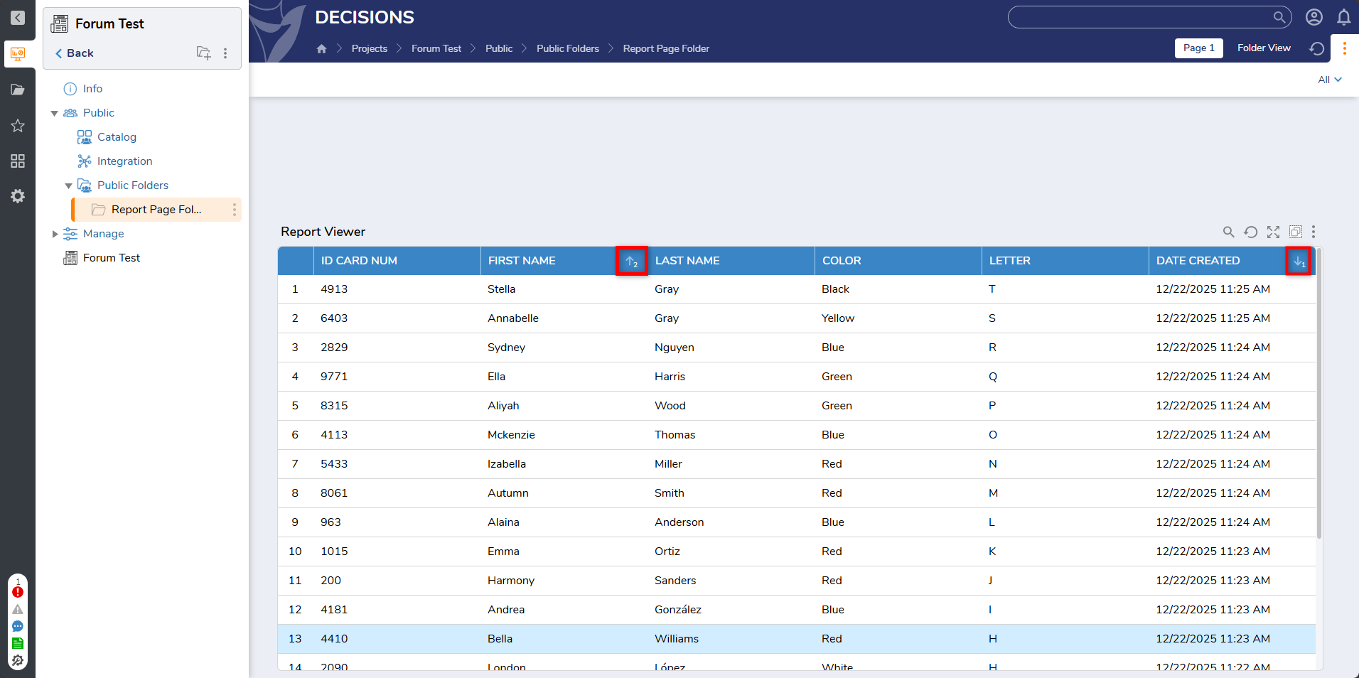1359x678 pixels.
Task: Toggle Date Created descending sort indicator
Action: point(1299,262)
